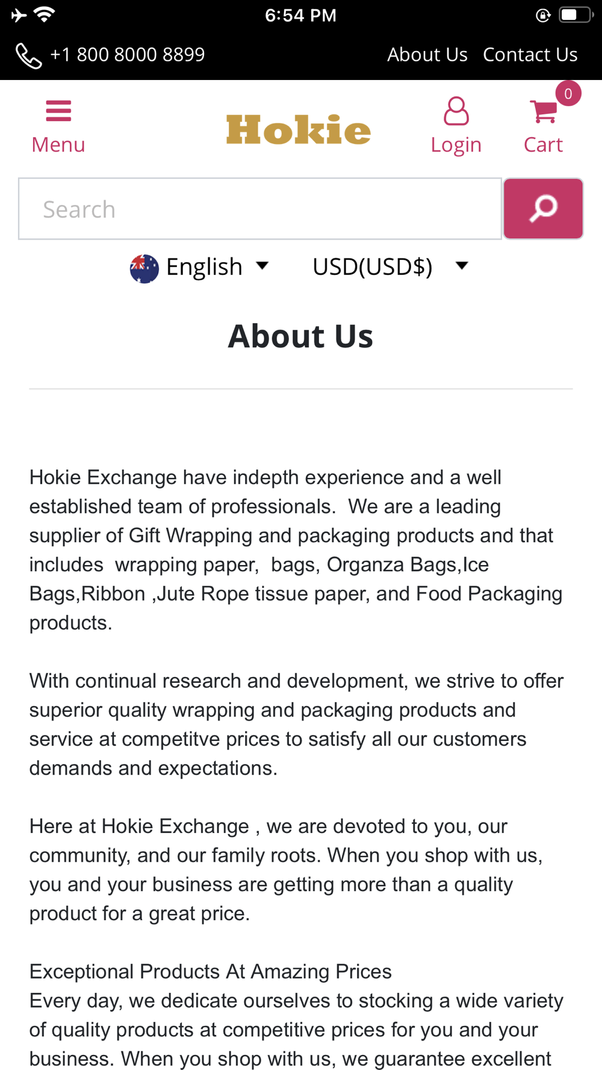Click the magnifier search button
Viewport: 602px width, 1070px height.
543,209
